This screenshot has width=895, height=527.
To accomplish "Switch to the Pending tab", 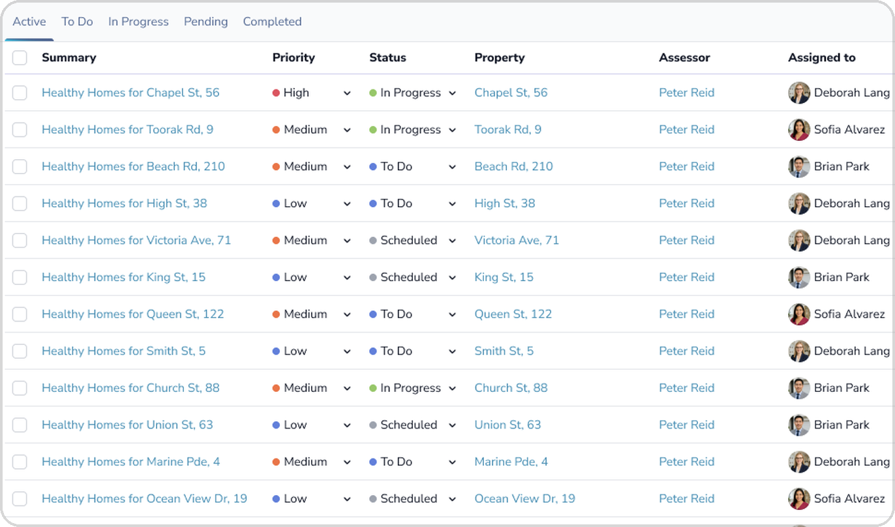I will pyautogui.click(x=205, y=22).
